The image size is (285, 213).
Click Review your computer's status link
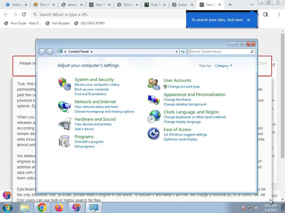pos(97,85)
